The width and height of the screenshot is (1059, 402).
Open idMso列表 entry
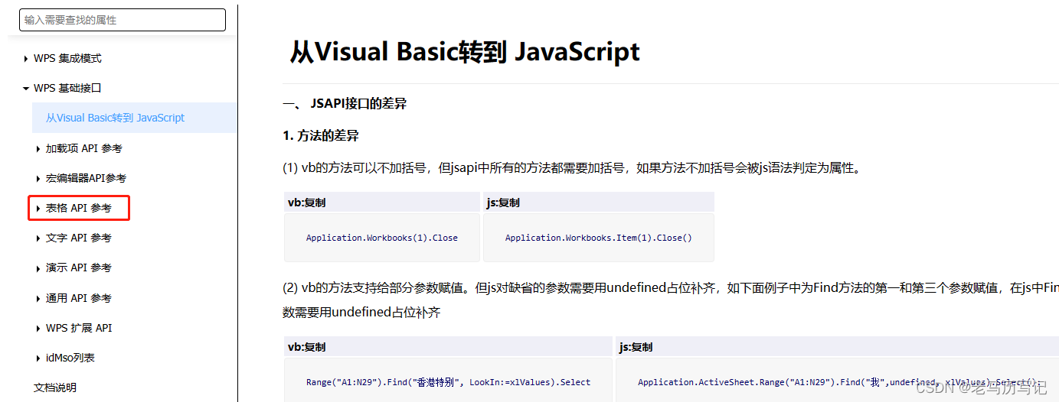[70, 358]
